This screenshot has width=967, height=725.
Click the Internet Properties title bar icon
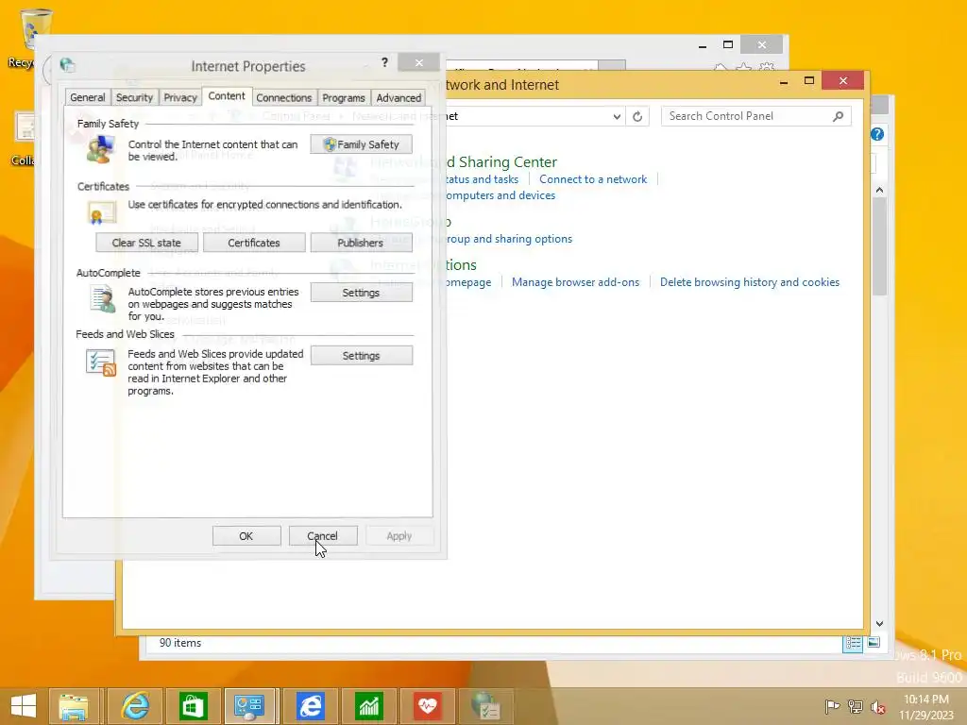coord(67,64)
